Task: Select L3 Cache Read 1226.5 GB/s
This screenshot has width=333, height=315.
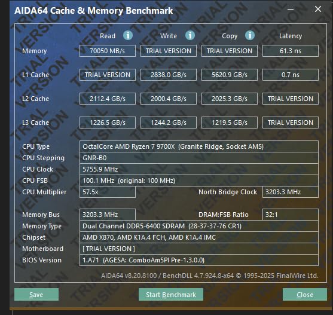Action: (108, 123)
